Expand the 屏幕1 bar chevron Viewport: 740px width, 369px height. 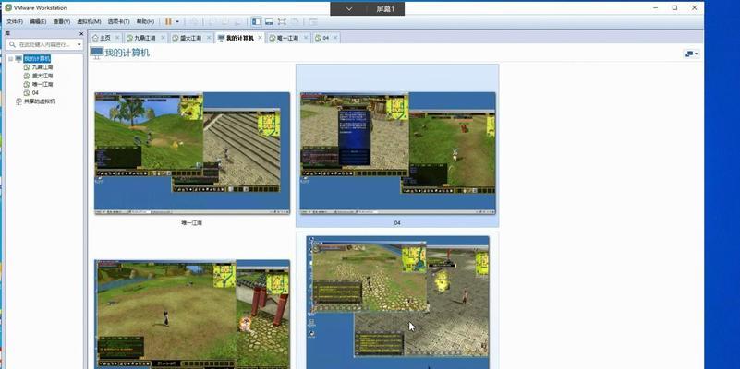[349, 8]
